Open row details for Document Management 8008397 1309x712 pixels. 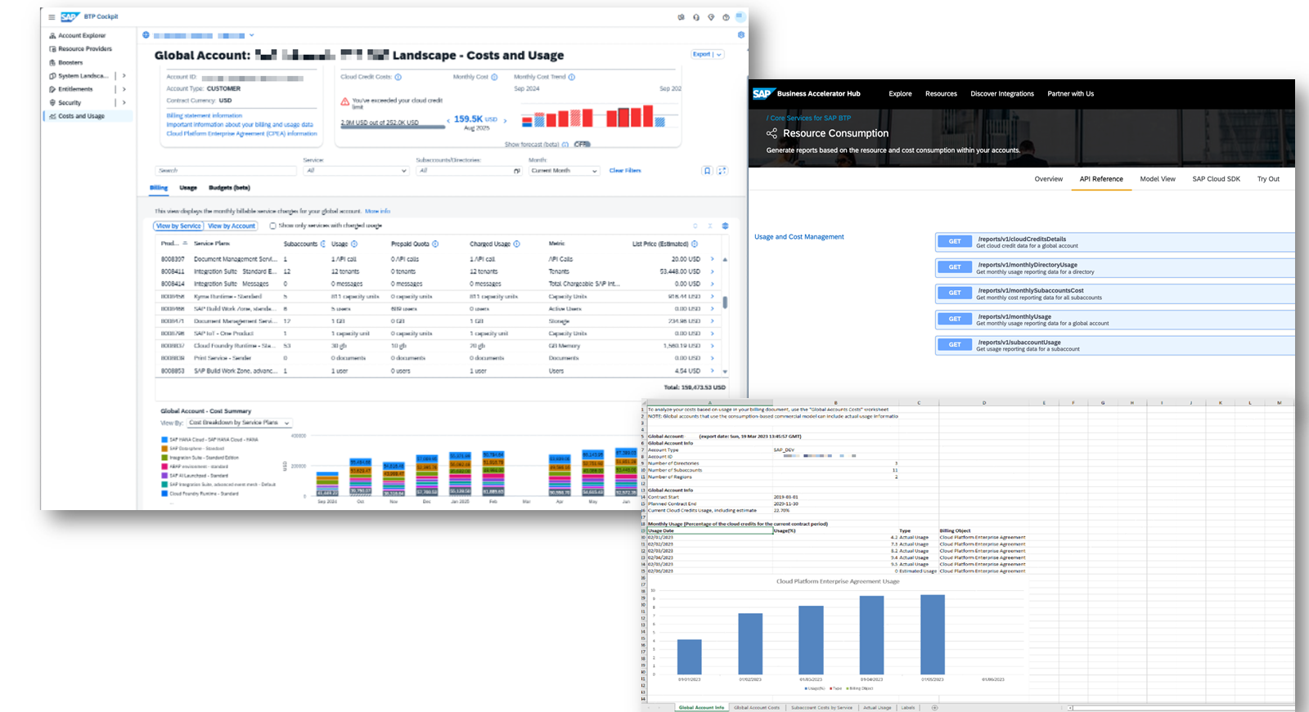[x=712, y=259]
